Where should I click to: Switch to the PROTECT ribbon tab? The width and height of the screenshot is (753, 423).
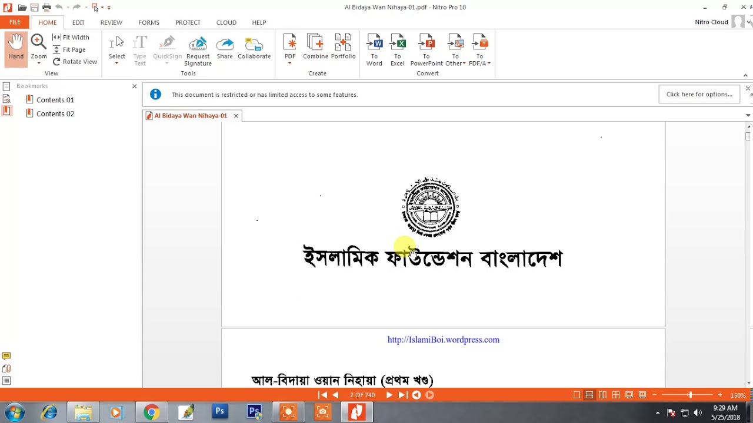pos(188,22)
